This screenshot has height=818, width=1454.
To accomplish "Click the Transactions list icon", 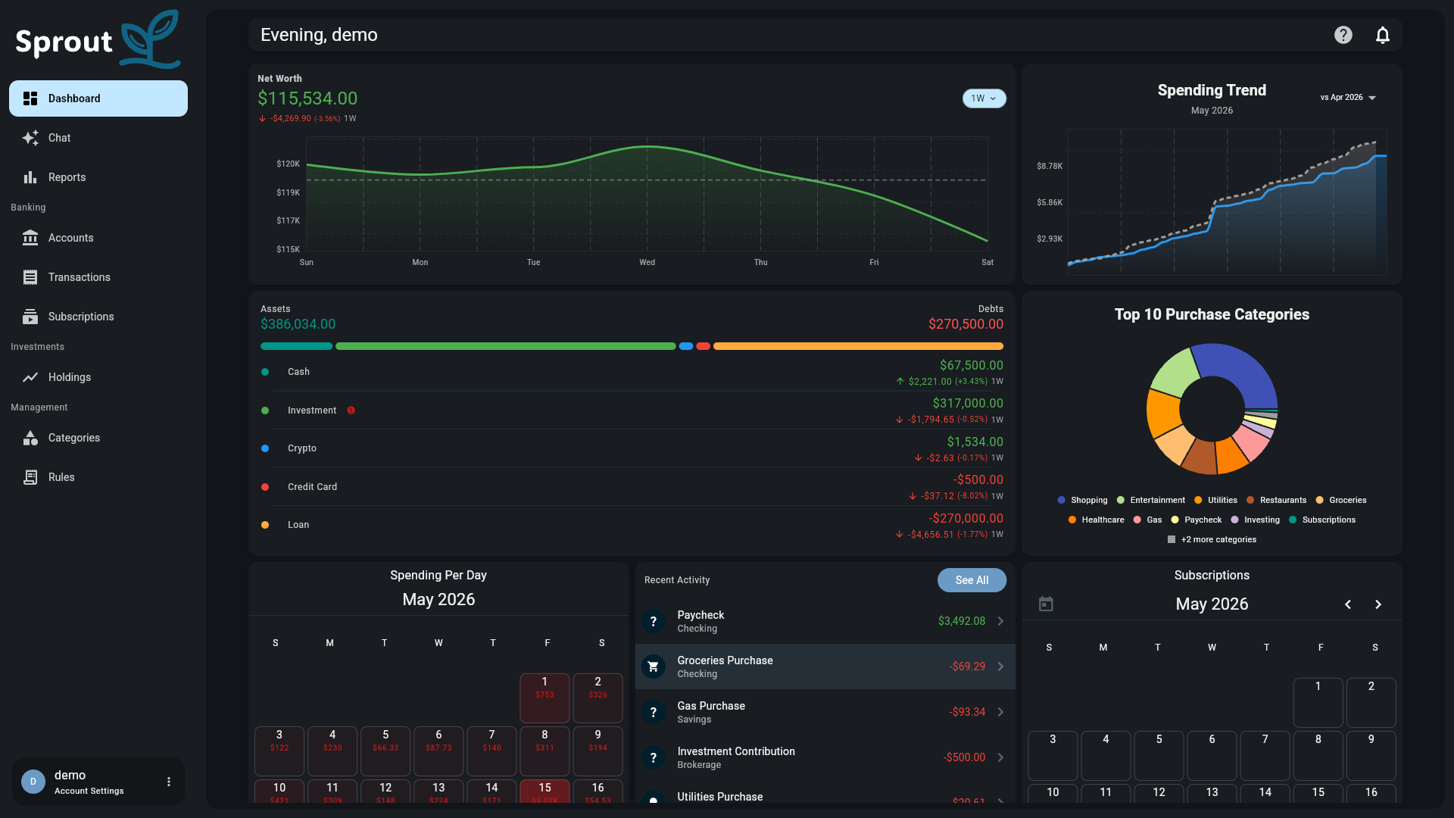I will pos(30,277).
